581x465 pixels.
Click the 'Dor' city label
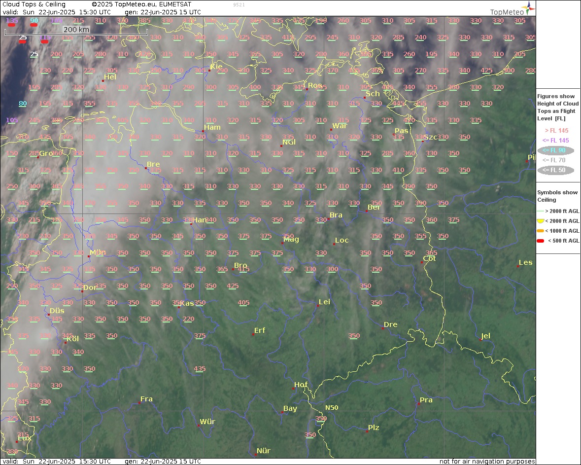click(90, 287)
